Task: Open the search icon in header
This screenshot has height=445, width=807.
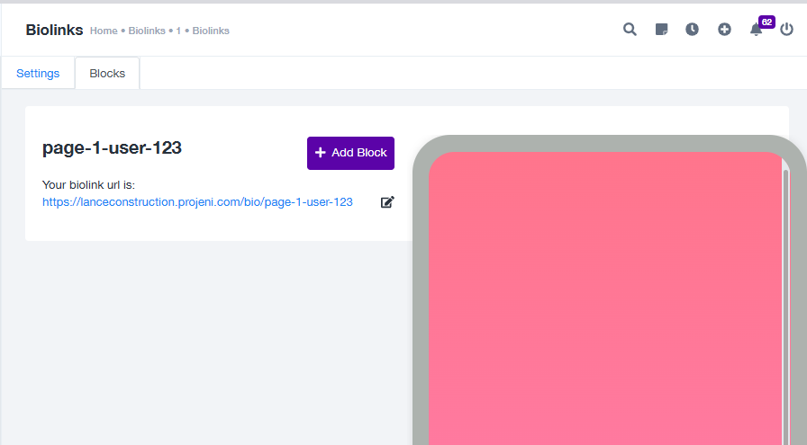Action: (x=630, y=30)
